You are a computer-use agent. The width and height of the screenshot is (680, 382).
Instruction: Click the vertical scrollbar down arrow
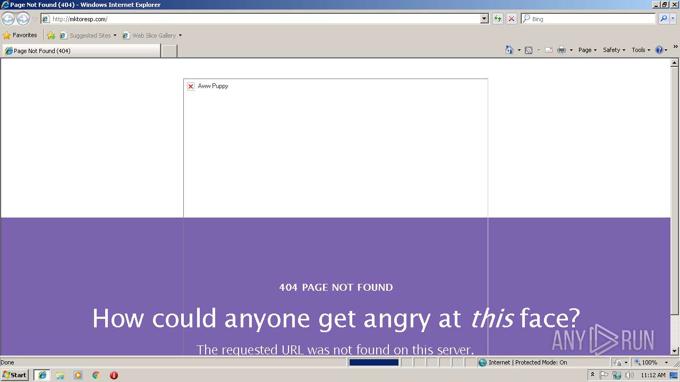[x=675, y=351]
